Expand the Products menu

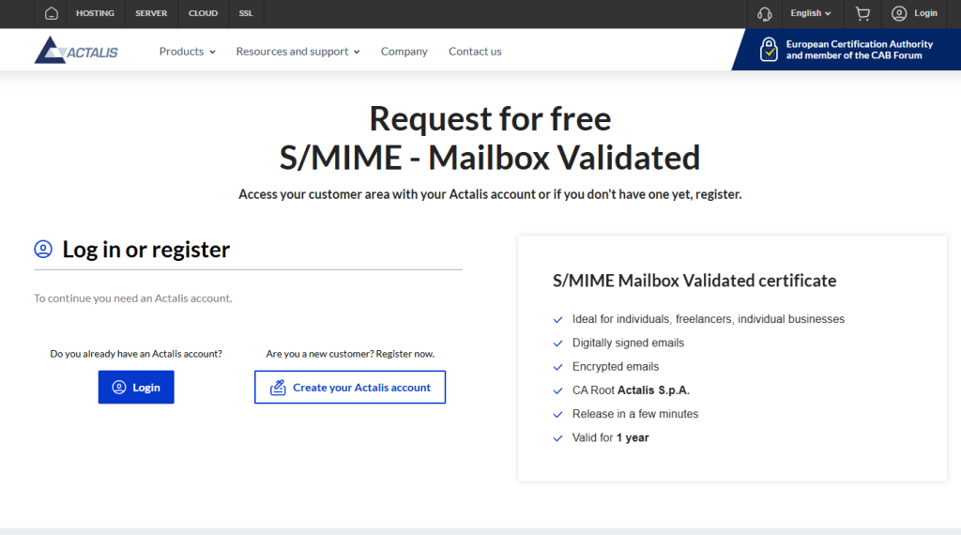[x=187, y=52]
